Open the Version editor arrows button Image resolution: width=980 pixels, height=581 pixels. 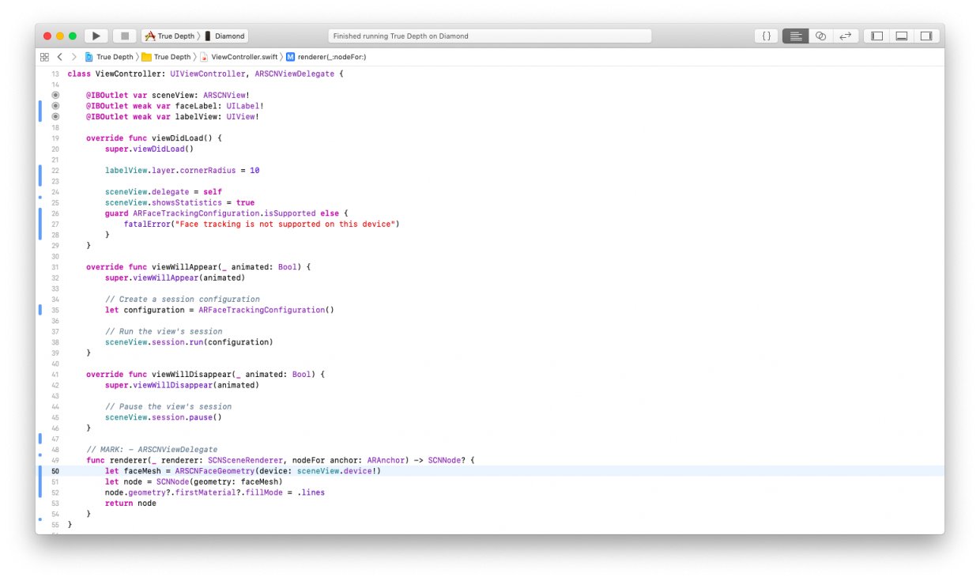(845, 36)
